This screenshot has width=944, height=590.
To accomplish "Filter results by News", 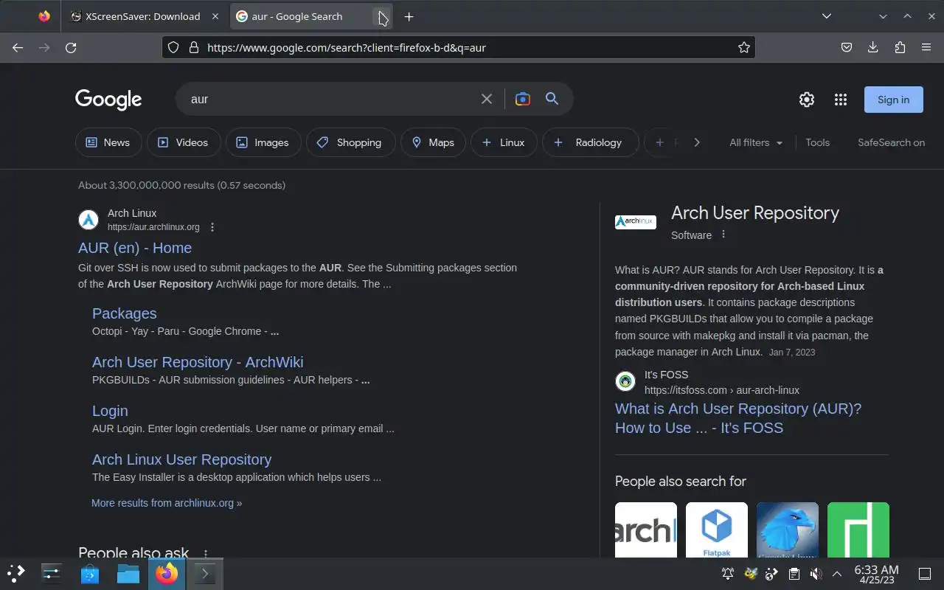I will pyautogui.click(x=108, y=142).
